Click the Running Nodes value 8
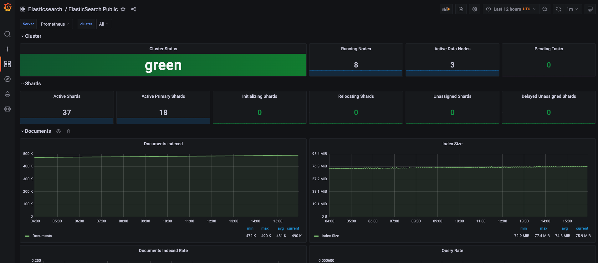Viewport: 598px width, 263px height. coord(356,65)
